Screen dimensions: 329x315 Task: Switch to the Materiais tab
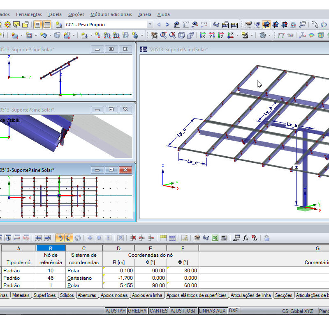(x=21, y=295)
